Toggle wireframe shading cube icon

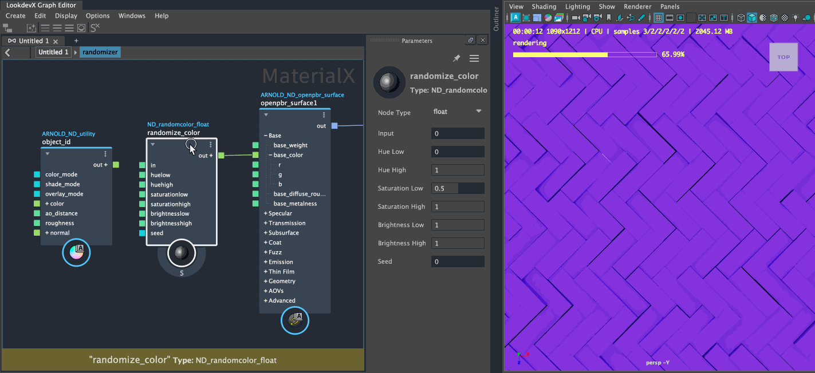pos(741,18)
